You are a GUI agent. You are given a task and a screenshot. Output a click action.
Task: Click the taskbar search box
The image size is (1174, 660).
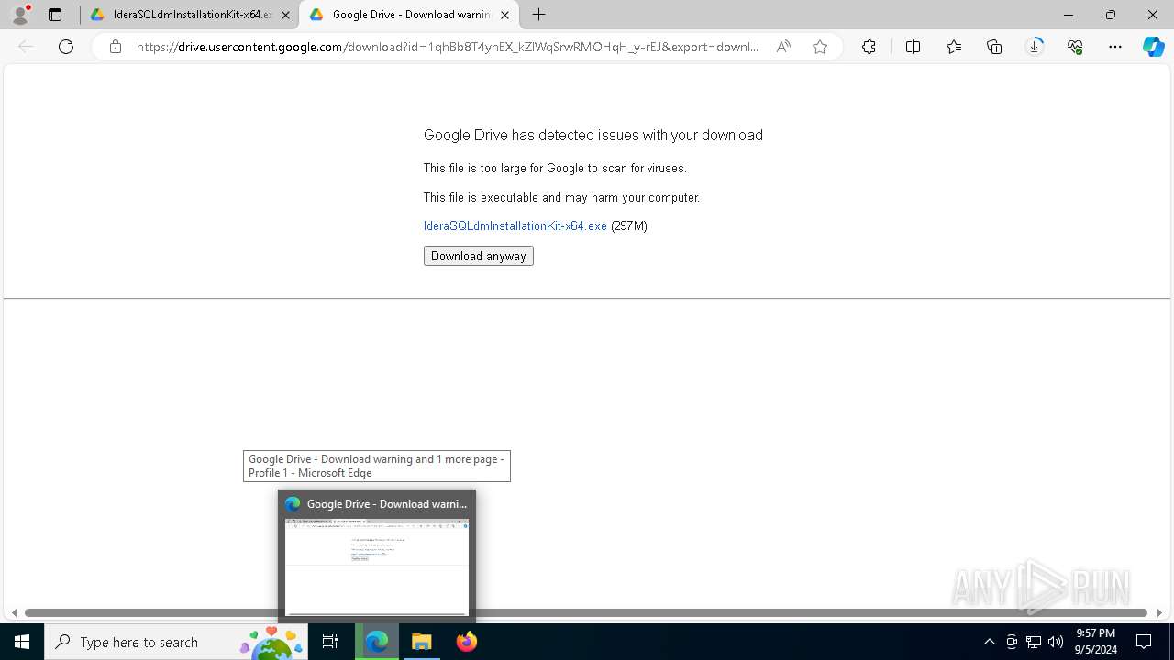click(175, 642)
